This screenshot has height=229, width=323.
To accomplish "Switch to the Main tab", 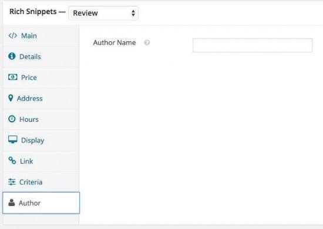I will (x=41, y=36).
